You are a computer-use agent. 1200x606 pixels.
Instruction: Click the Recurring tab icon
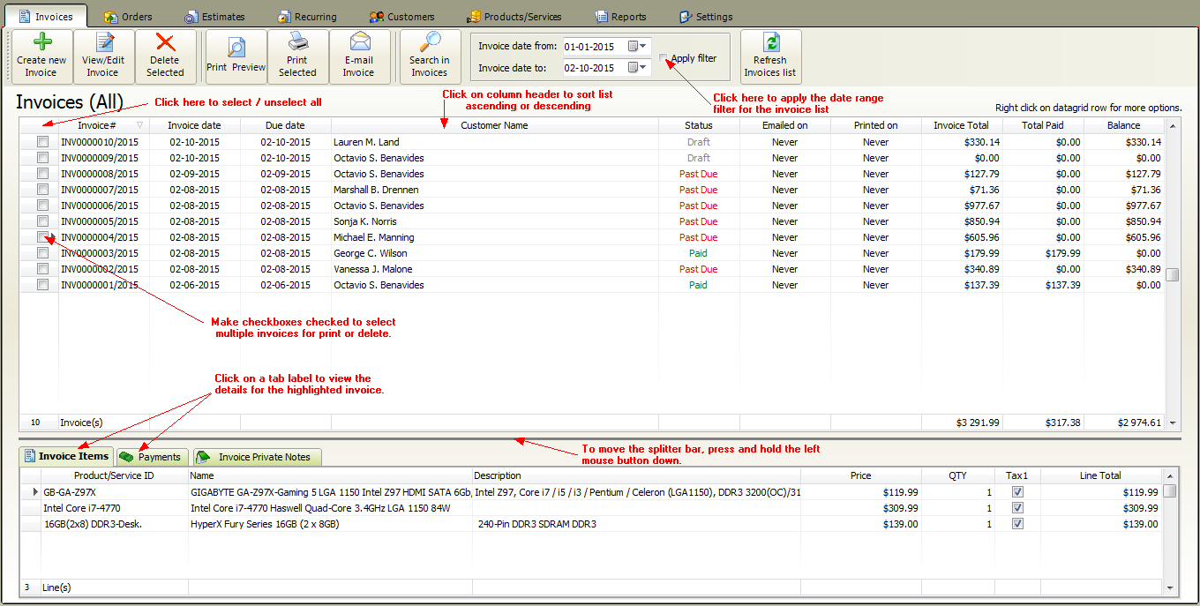[284, 17]
